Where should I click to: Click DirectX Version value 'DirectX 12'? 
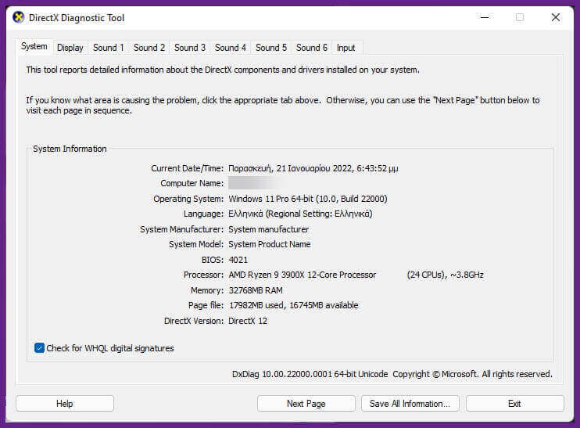pos(248,321)
